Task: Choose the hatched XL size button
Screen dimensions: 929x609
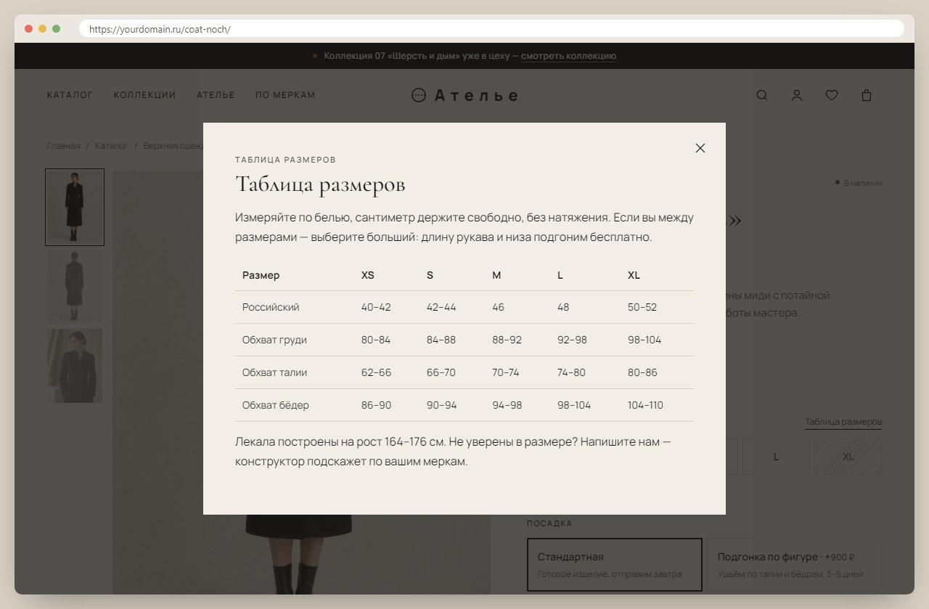Action: 848,457
